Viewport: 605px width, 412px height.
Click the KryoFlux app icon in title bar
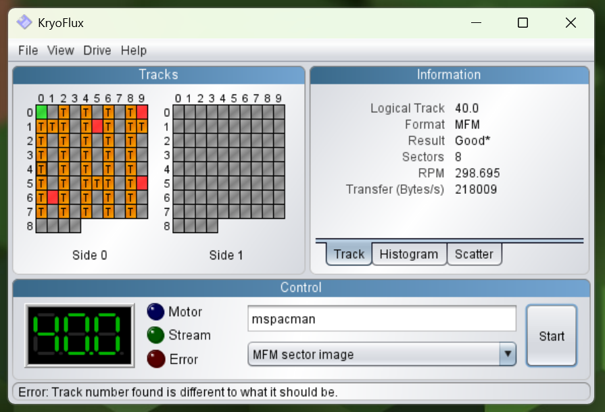click(24, 22)
